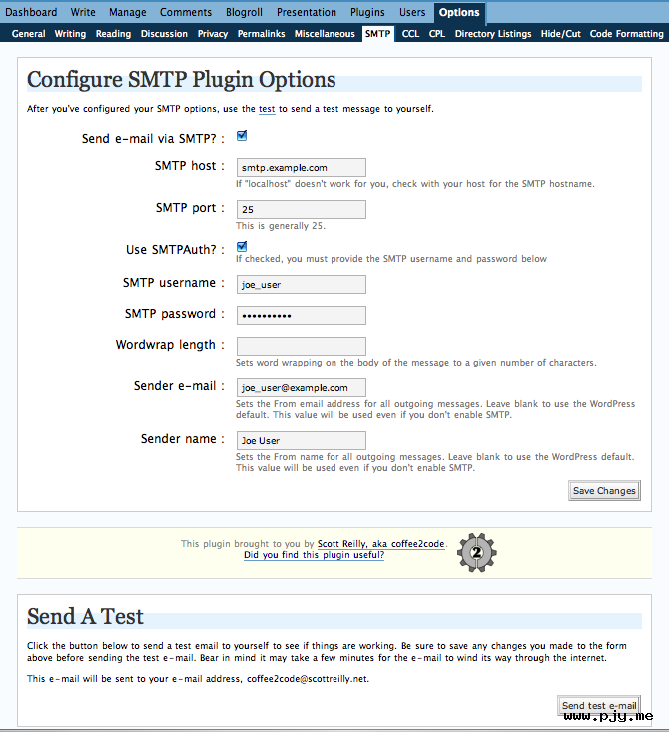Open Scott Reilly, aka coffee2code link

(x=381, y=544)
